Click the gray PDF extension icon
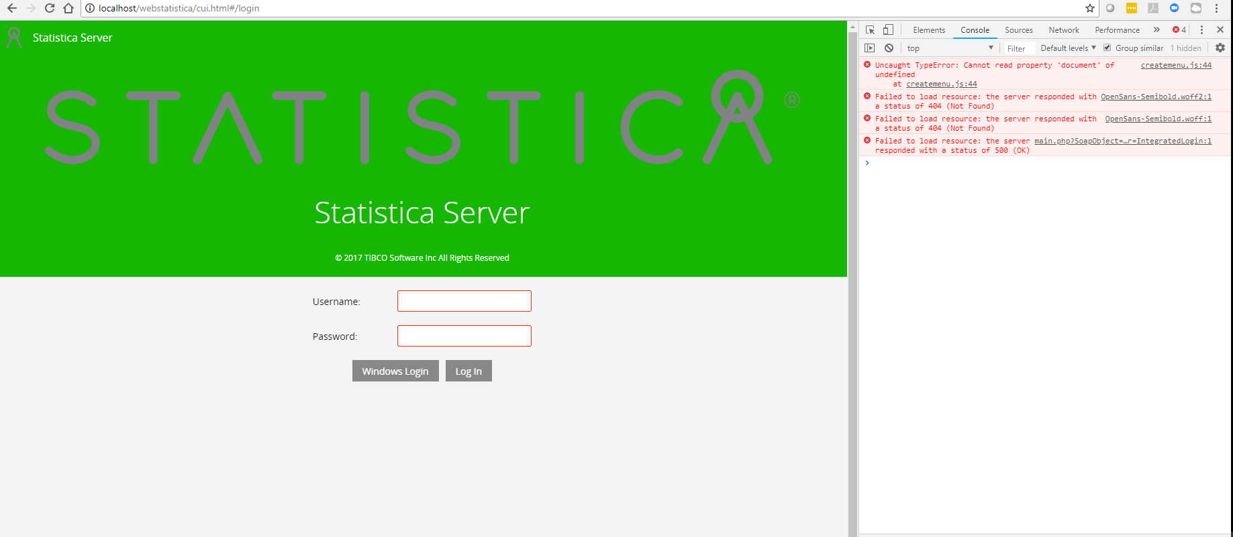Image resolution: width=1233 pixels, height=537 pixels. (x=1153, y=8)
